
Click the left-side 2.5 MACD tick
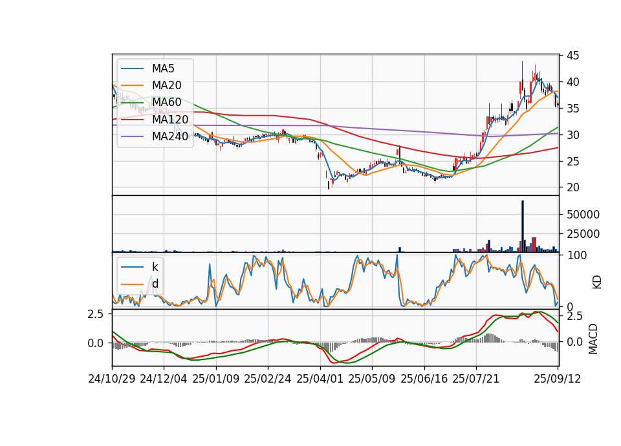(96, 314)
